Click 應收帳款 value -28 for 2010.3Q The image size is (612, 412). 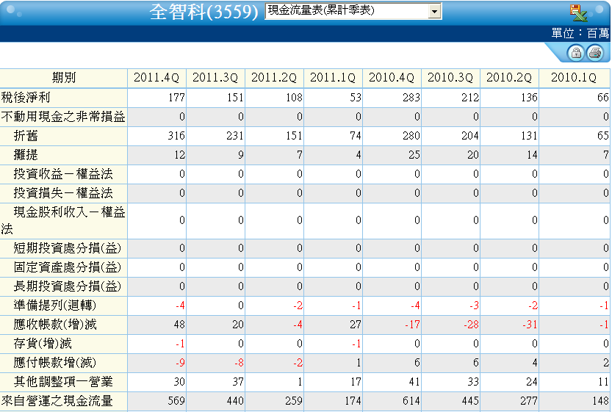coord(471,325)
